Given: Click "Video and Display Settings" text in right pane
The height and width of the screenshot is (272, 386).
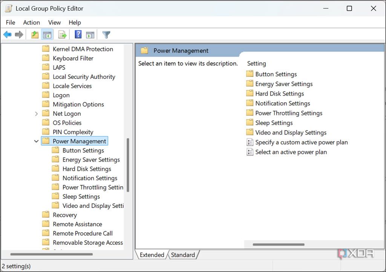Looking at the screenshot, I should pyautogui.click(x=291, y=132).
